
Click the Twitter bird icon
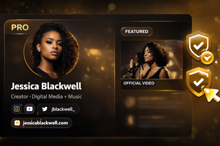[45, 109]
